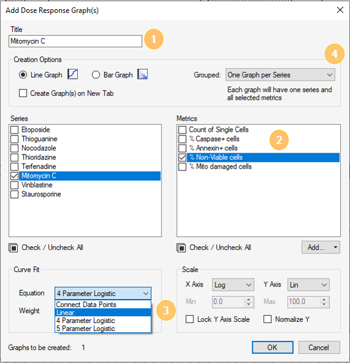Image resolution: width=350 pixels, height=363 pixels.
Task: Click the Bar Graph chart icon
Action: [x=142, y=74]
